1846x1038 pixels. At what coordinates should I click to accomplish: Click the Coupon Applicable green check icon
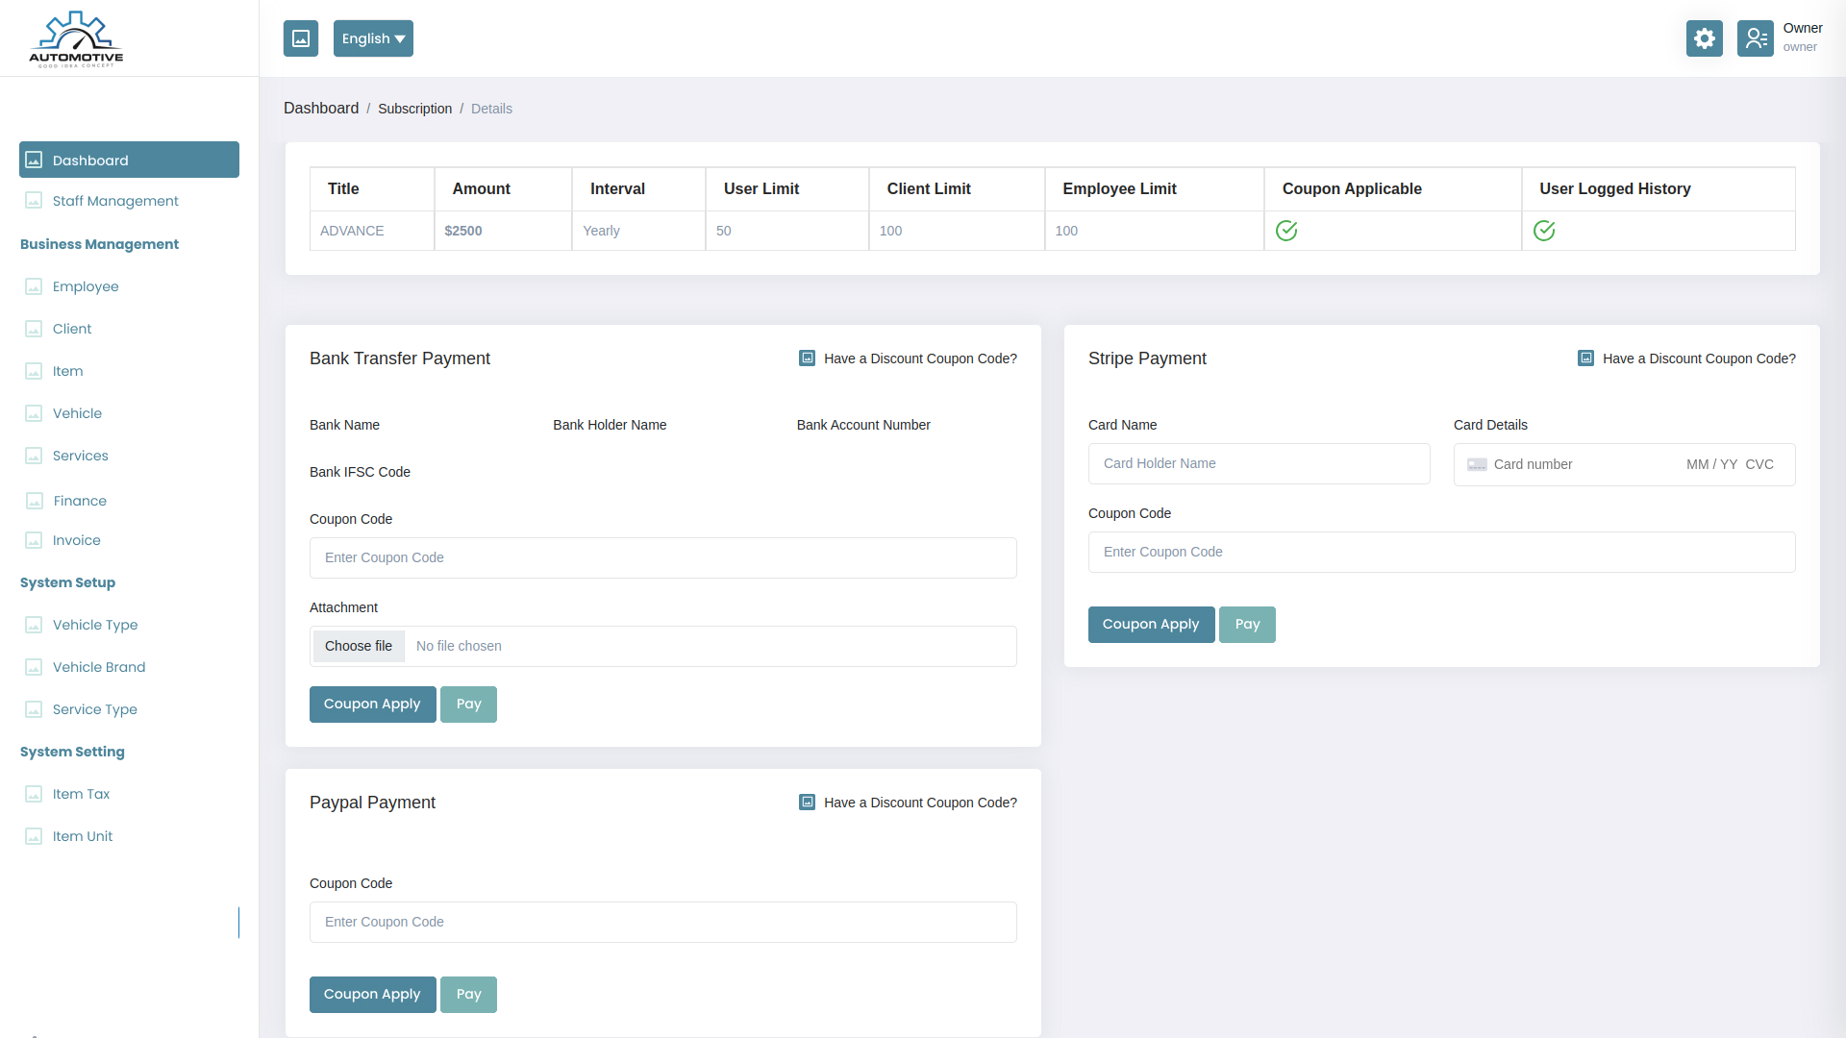coord(1286,231)
